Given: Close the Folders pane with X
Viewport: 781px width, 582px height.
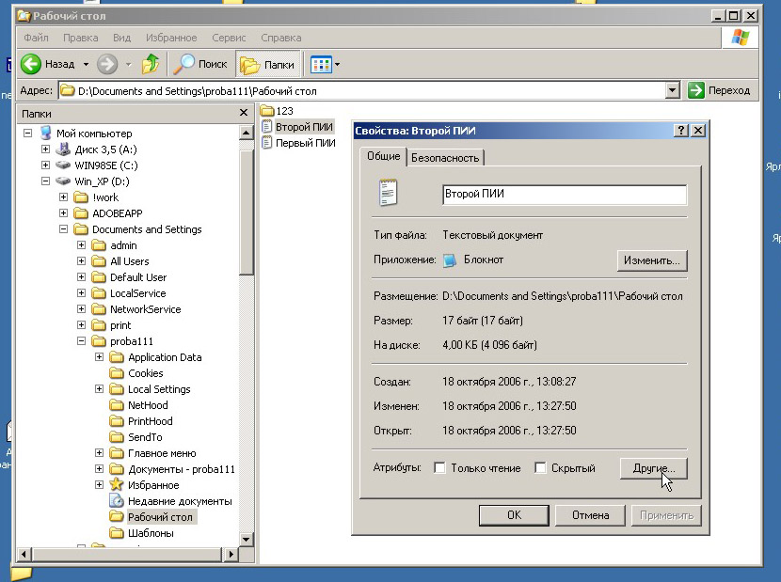Looking at the screenshot, I should coord(243,114).
